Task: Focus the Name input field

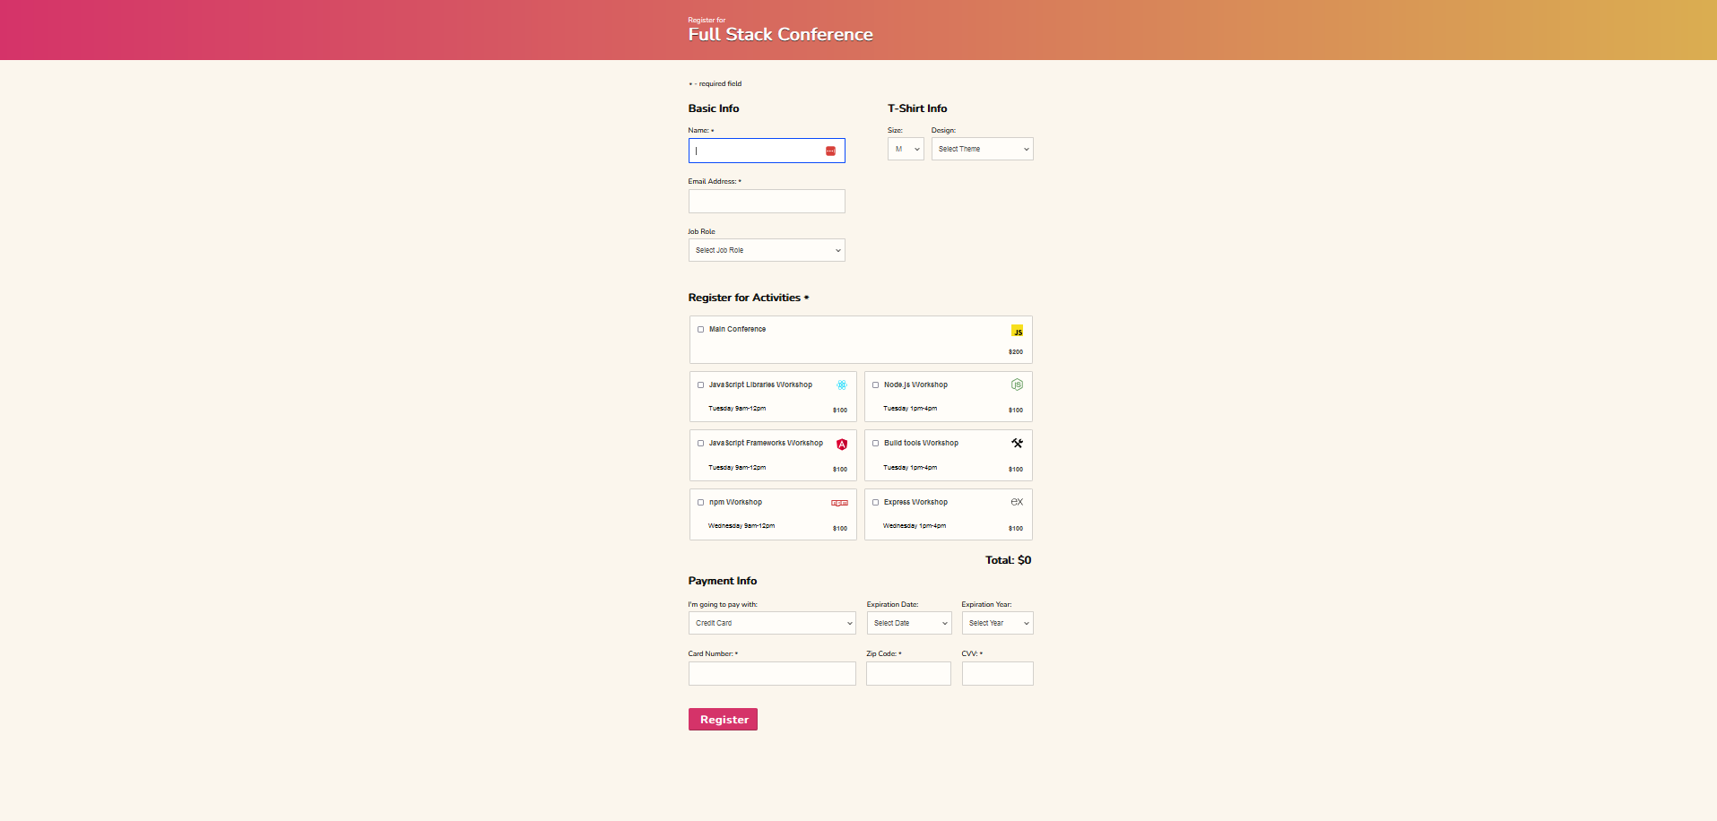Action: tap(767, 151)
